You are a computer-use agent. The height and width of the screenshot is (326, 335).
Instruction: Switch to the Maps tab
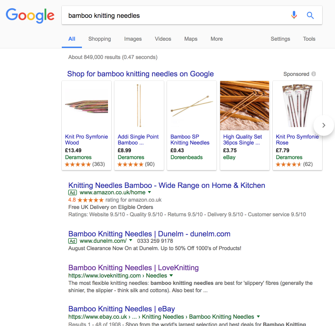(x=191, y=39)
